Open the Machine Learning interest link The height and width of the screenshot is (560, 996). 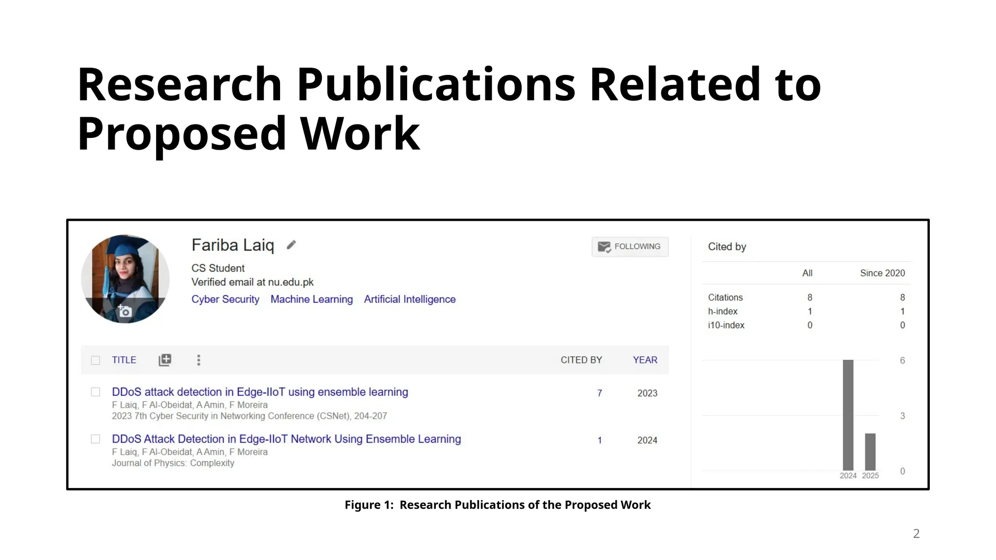coord(311,299)
